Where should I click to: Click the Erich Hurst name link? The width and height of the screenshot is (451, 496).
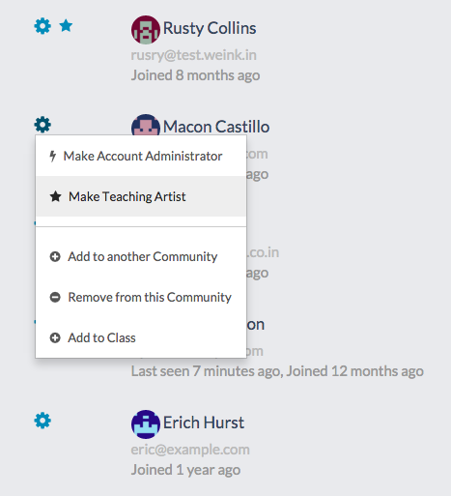204,423
